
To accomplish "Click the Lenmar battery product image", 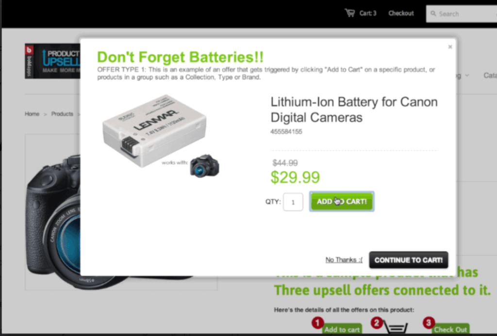I will pos(154,130).
